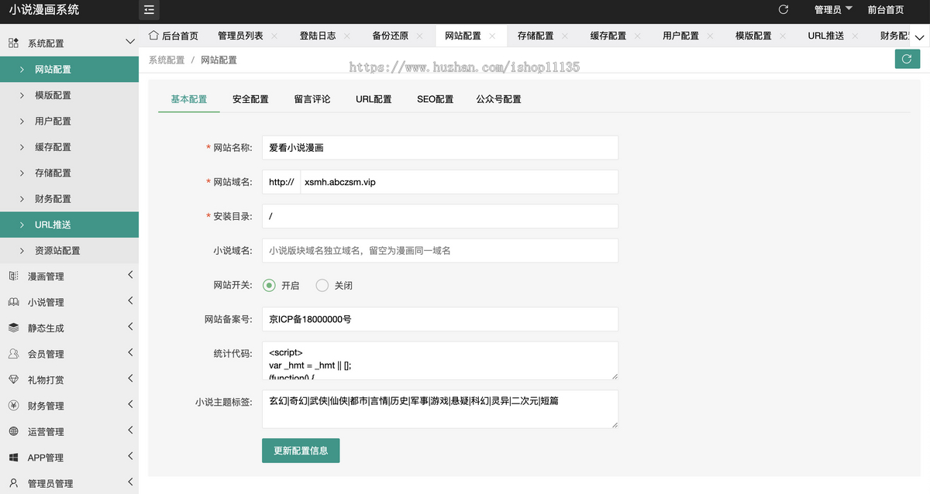
Task: Click the 礼物打赏 diamond icon
Action: [13, 379]
